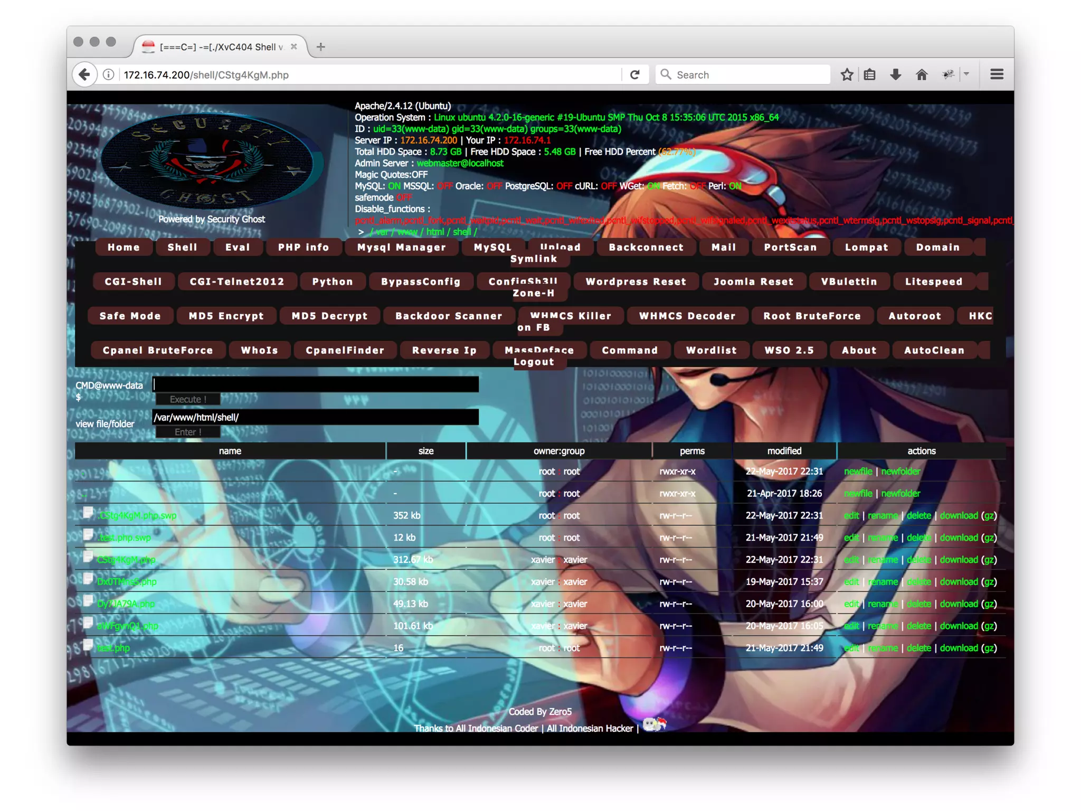Show site info icon in address bar
The image size is (1081, 811).
click(x=109, y=74)
